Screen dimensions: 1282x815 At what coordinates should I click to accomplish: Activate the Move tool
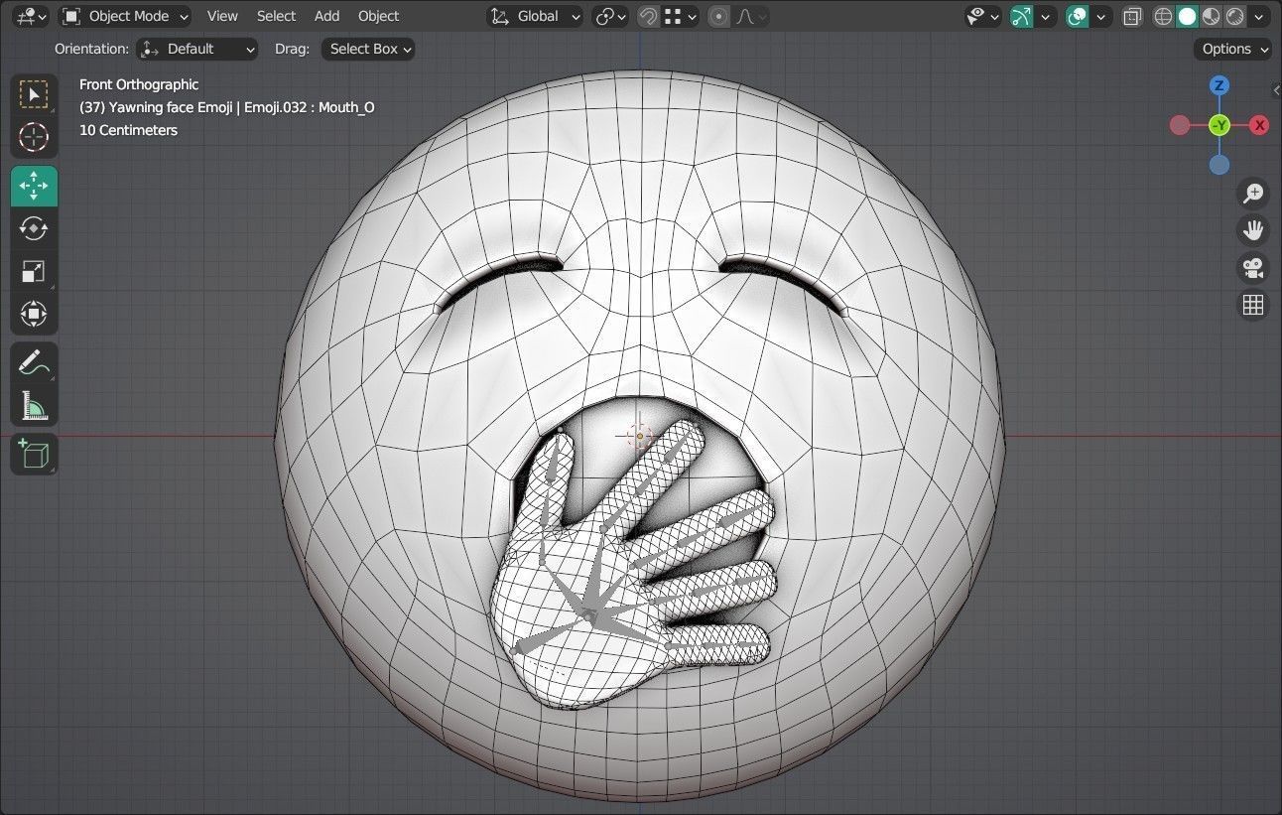34,186
